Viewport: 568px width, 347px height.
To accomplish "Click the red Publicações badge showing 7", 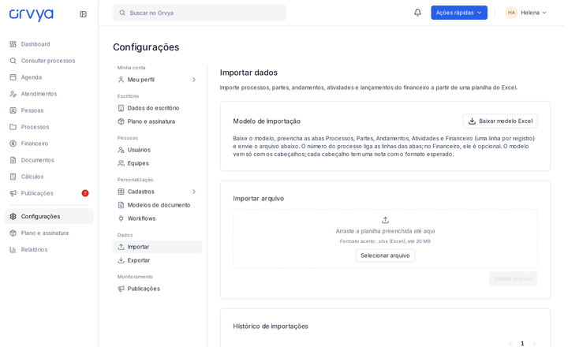I will point(85,193).
